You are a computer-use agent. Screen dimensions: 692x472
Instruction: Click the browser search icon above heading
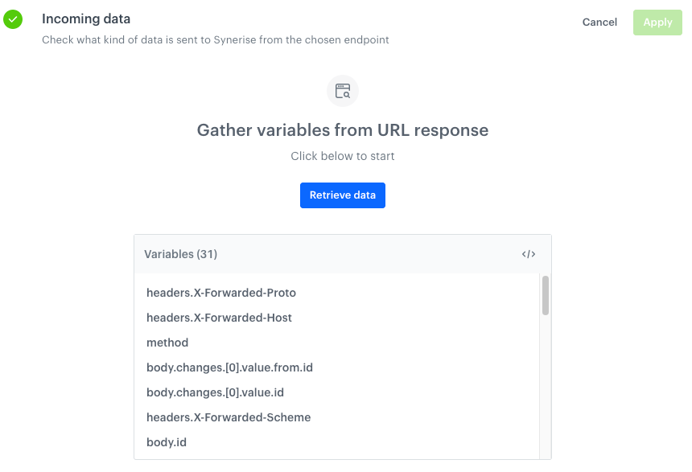coord(343,91)
